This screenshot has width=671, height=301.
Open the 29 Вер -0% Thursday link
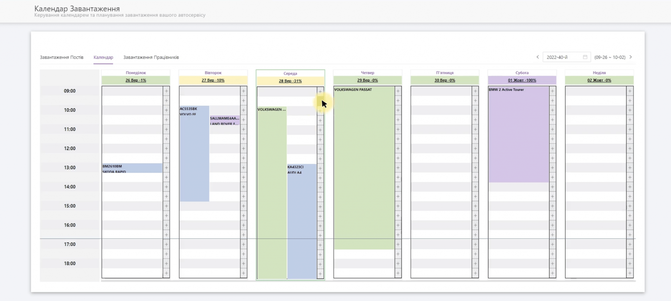coord(368,80)
